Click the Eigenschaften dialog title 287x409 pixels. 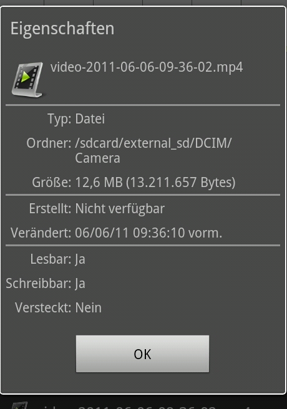[x=62, y=29]
